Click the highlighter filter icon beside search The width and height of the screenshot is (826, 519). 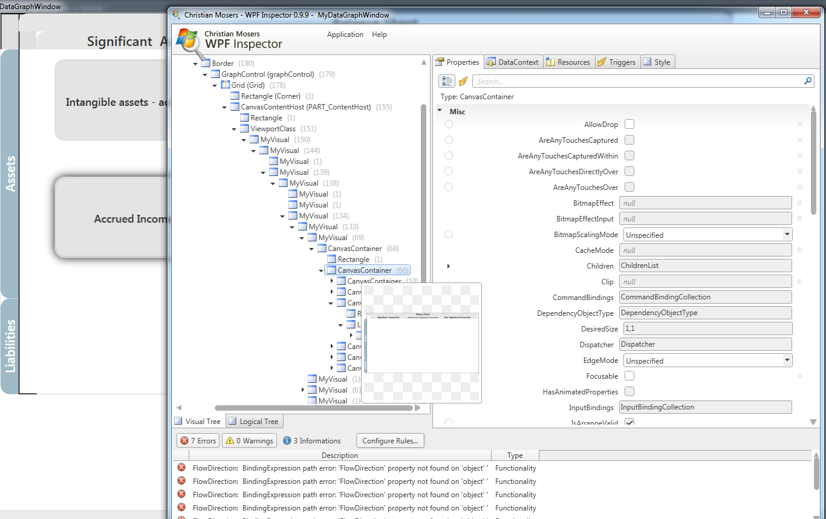[464, 81]
